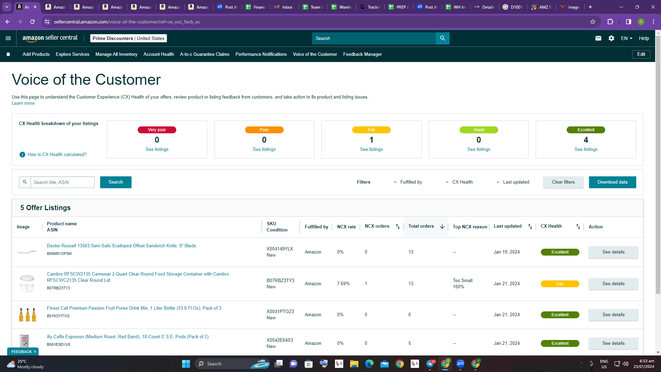See details for Finest Call Passion Fruit
This screenshot has height=372, width=661.
pos(613,315)
